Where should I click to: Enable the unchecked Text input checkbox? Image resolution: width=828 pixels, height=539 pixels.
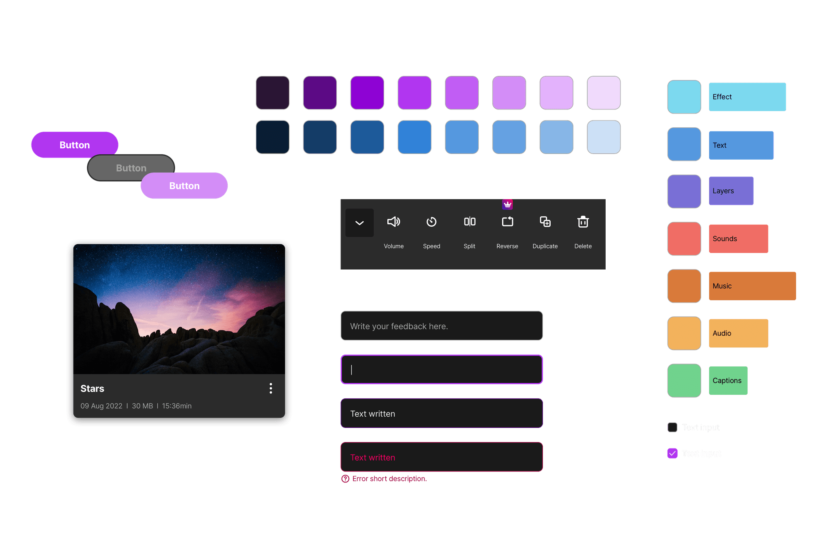tap(672, 427)
